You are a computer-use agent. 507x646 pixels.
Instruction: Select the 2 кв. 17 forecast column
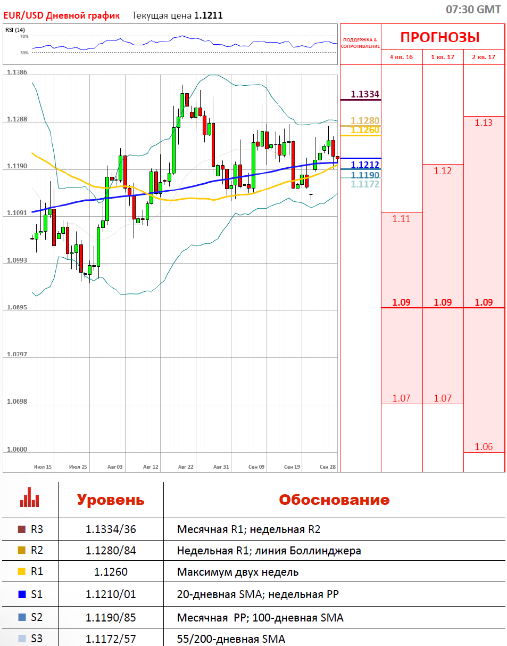[x=484, y=57]
